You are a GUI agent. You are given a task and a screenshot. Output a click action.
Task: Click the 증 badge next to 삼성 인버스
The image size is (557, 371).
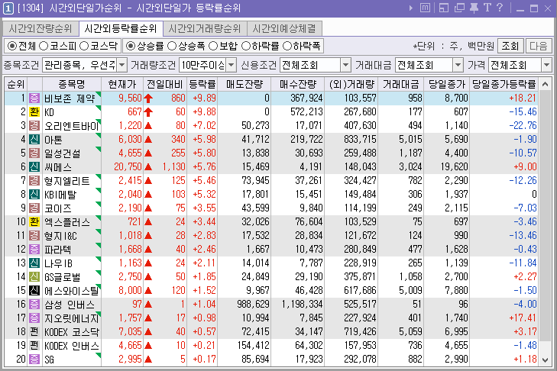tap(34, 305)
